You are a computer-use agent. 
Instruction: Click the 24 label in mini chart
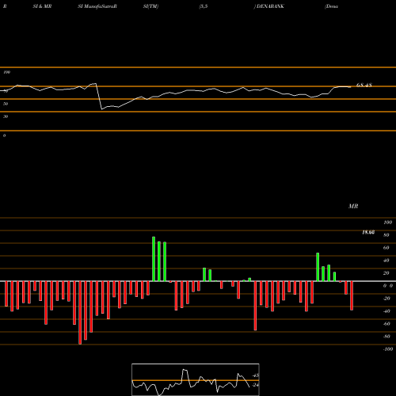pos(256,385)
